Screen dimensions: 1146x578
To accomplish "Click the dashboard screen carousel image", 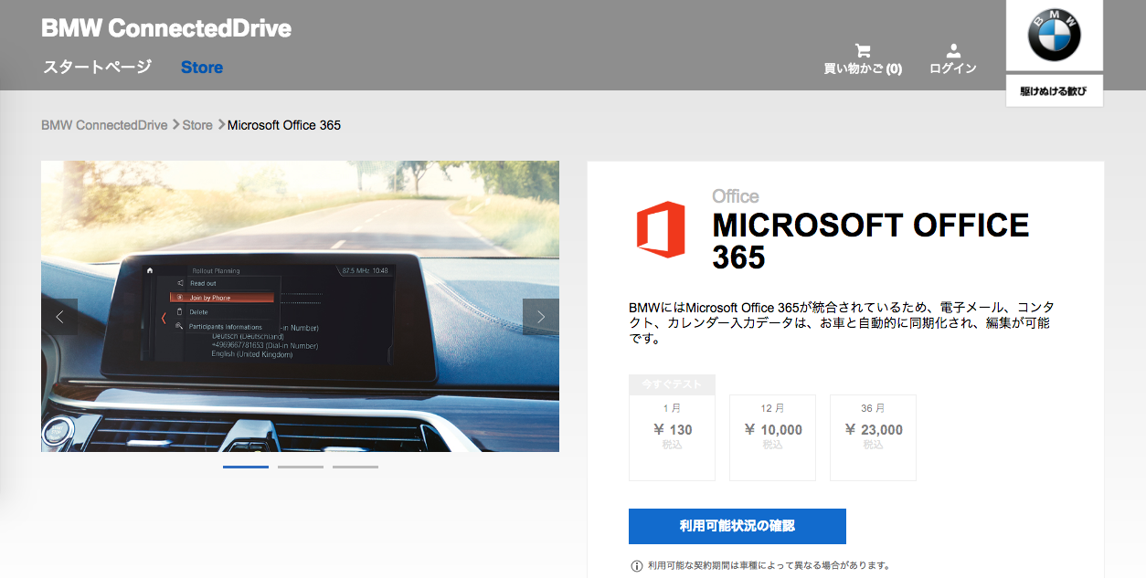I will (x=300, y=306).
